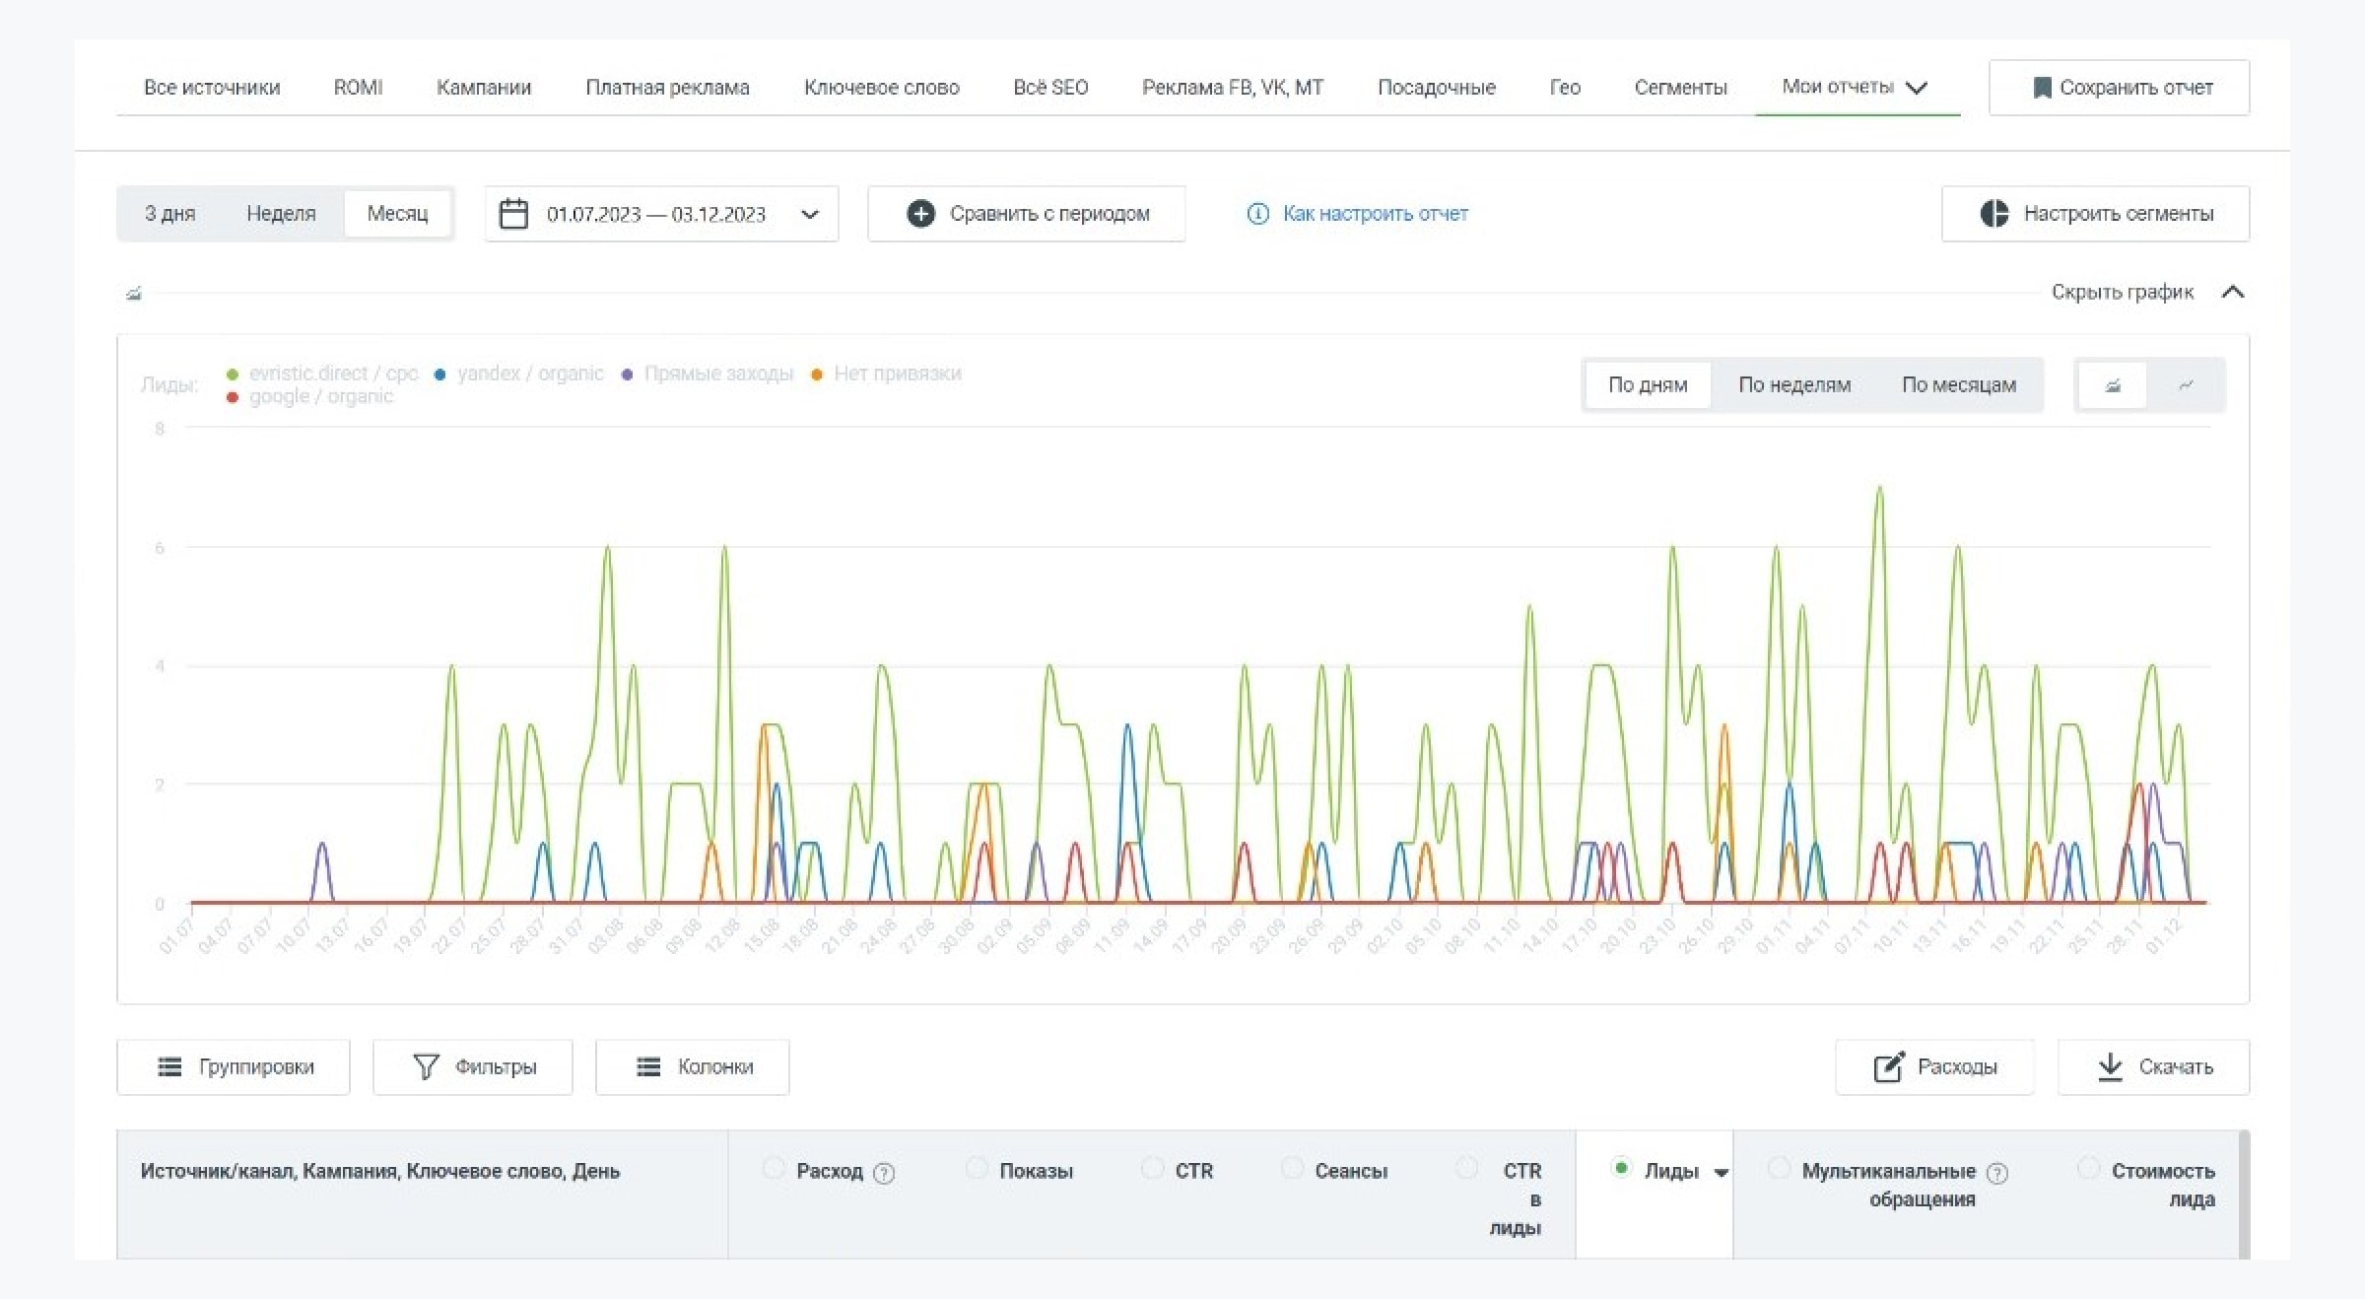
Task: Open the Платная реклама tab
Action: [x=667, y=88]
